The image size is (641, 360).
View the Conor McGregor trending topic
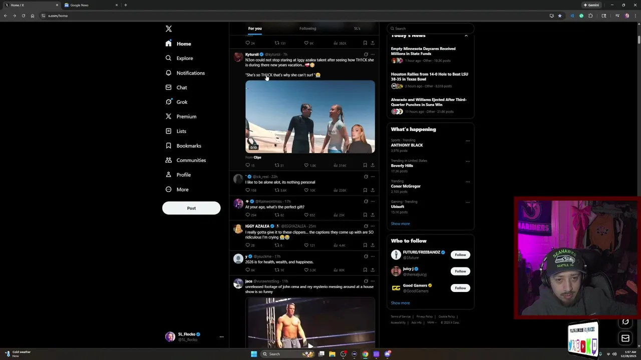click(x=406, y=186)
